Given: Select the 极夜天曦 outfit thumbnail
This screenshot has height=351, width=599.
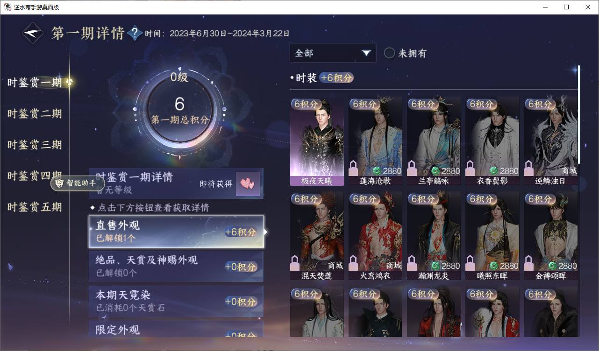Looking at the screenshot, I should pos(317,141).
